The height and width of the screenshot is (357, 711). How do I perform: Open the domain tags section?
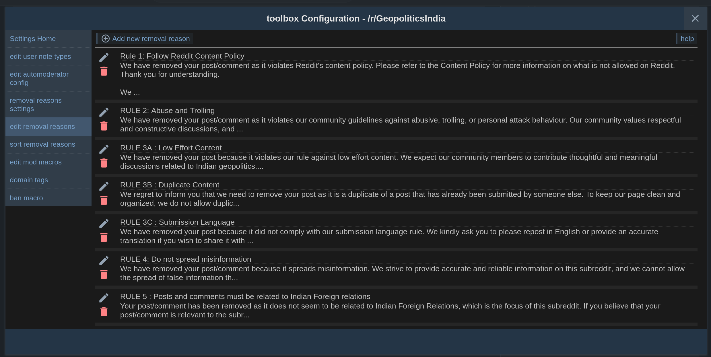tap(29, 180)
